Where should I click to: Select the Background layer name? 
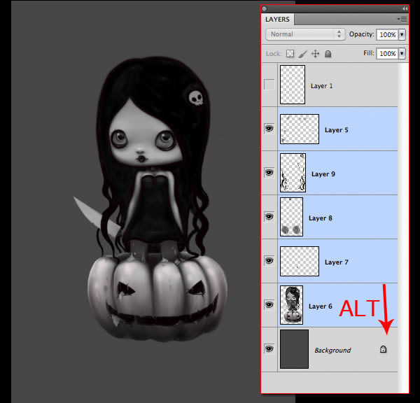[x=332, y=351]
